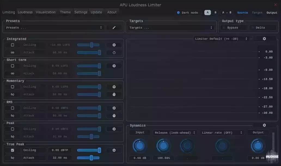
Task: Open the Limiter Default (>= -30) dropdown
Action: pos(221,39)
